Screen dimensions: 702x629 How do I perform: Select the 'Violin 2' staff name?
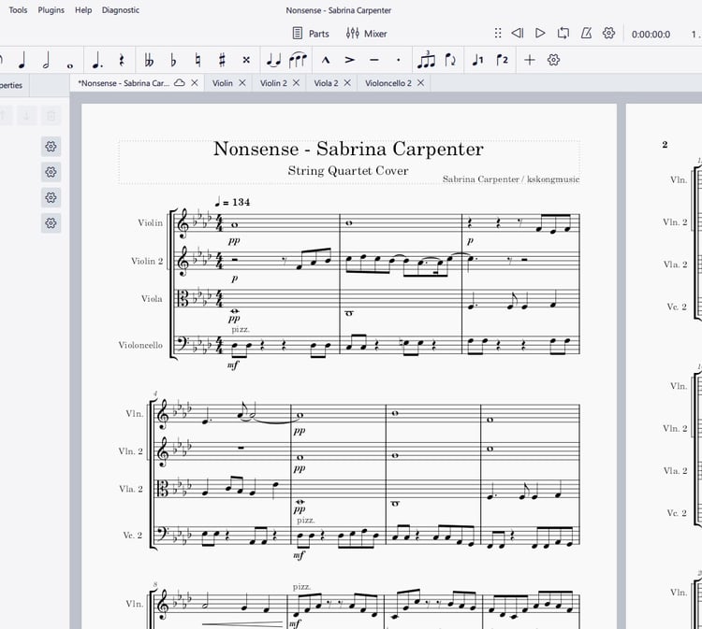click(x=147, y=261)
